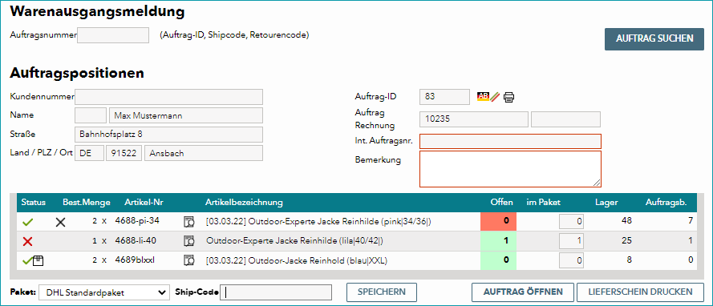Click the red Offen cell of 4688-pi-34
The width and height of the screenshot is (713, 306).
click(x=498, y=222)
